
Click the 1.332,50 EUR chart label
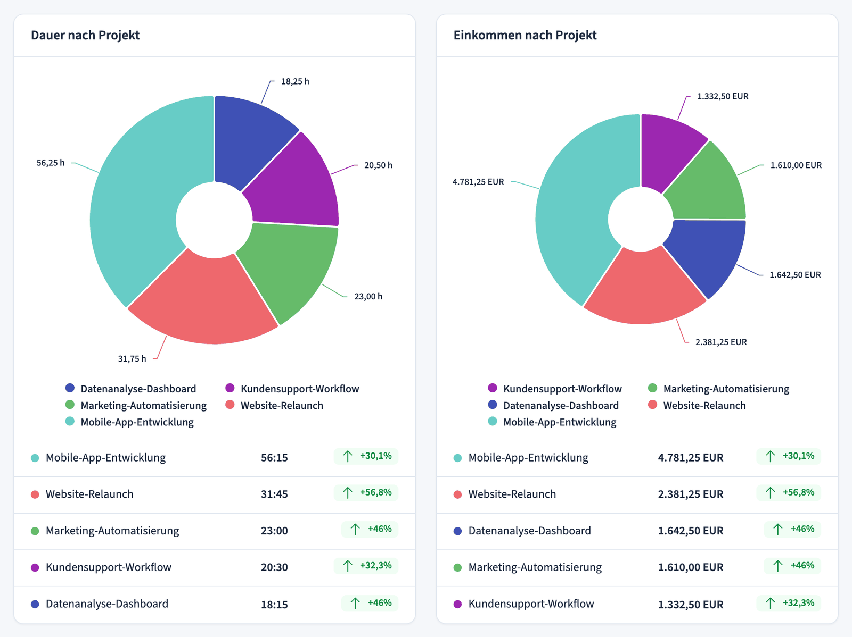pyautogui.click(x=723, y=96)
